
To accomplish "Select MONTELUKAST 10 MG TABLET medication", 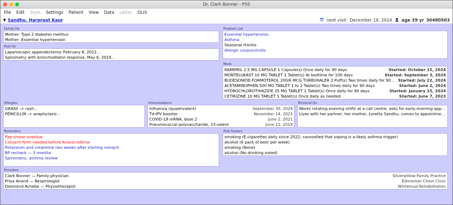I will click(x=335, y=75).
